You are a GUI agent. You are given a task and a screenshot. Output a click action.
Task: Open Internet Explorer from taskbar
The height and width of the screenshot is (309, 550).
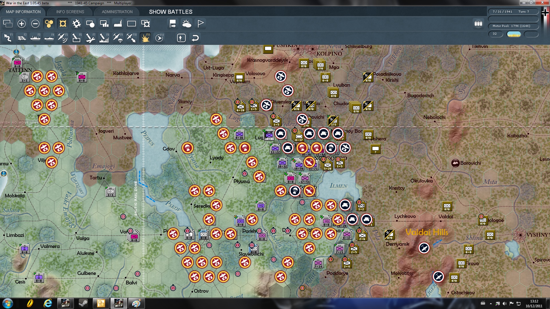[x=48, y=303]
